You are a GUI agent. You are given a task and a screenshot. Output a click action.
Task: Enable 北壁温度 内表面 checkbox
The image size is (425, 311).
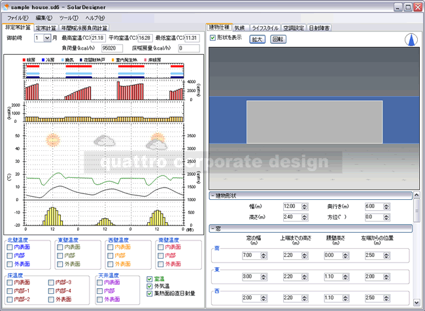pos(10,248)
